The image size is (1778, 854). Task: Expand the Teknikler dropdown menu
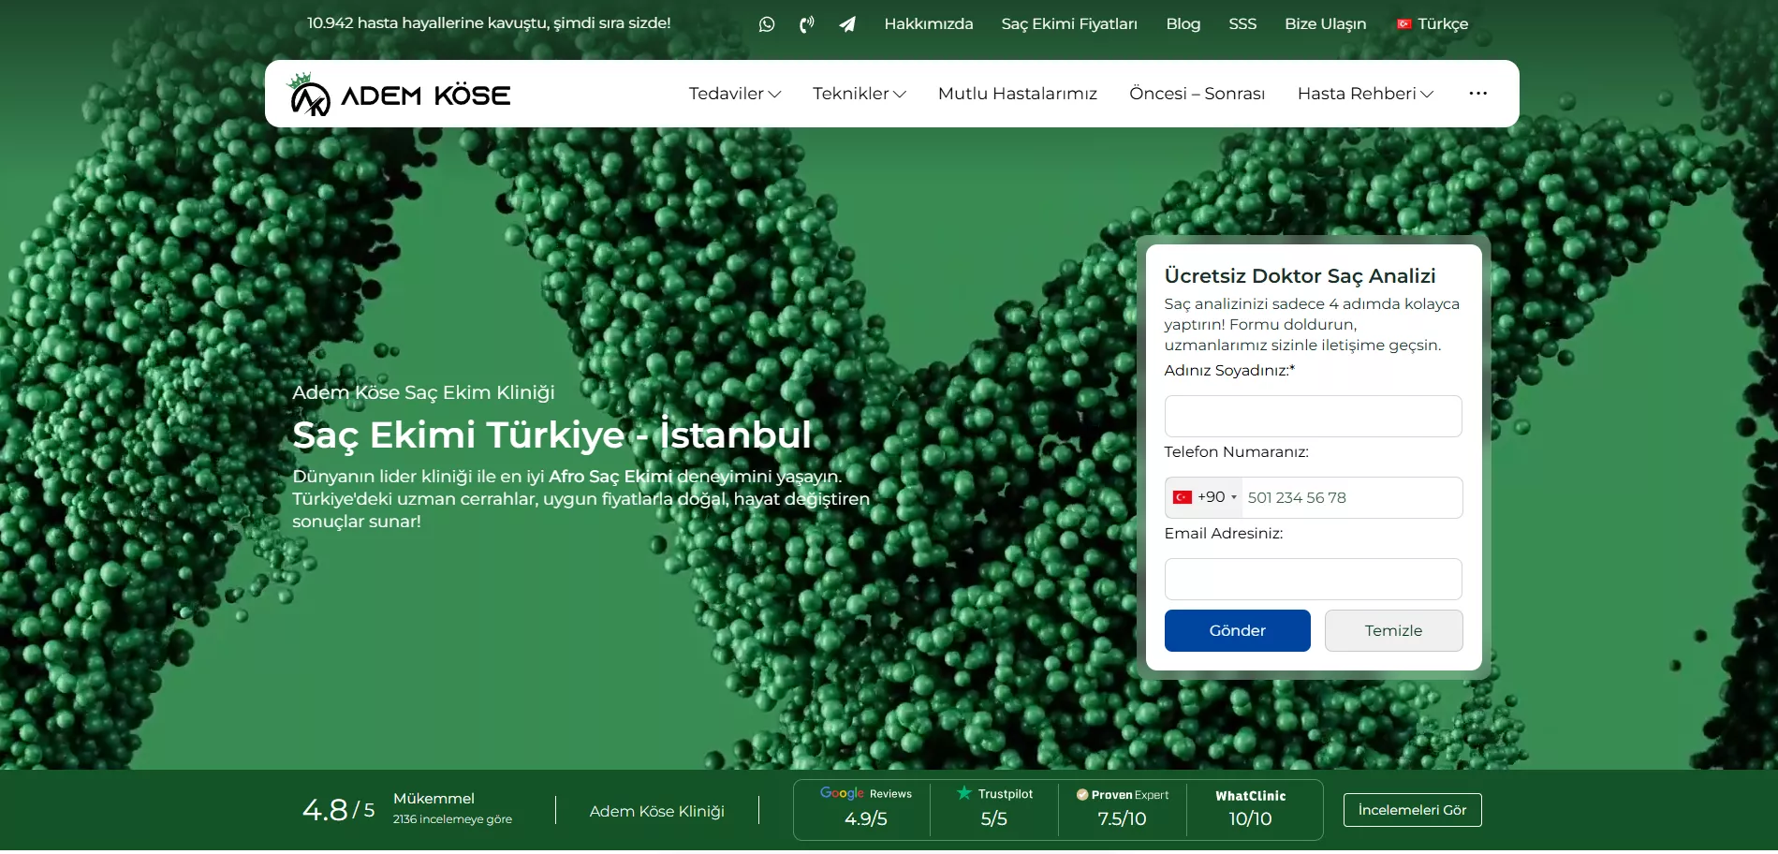point(859,94)
